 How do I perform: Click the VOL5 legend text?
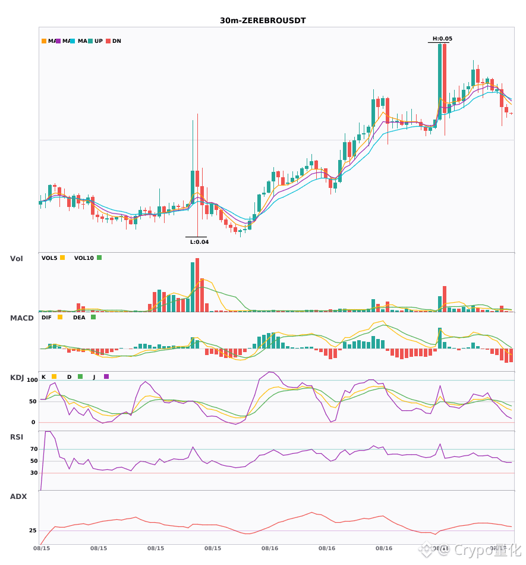point(49,258)
